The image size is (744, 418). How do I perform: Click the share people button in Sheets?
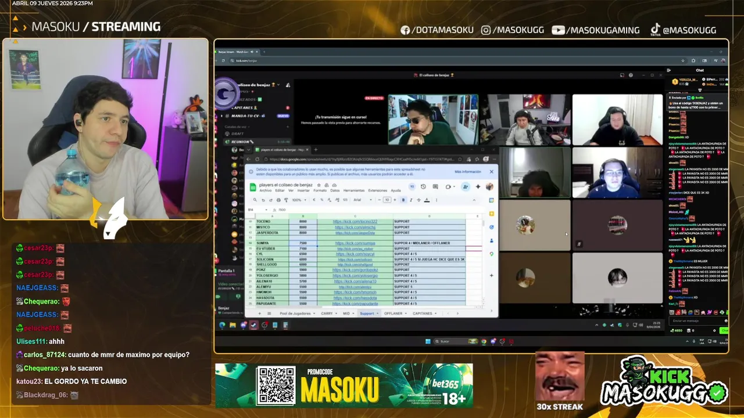[x=465, y=186]
